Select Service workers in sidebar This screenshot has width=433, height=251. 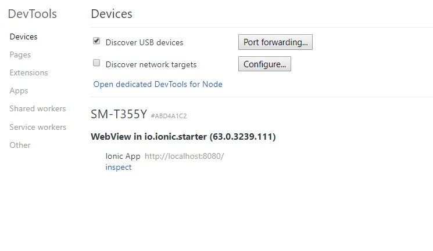38,127
